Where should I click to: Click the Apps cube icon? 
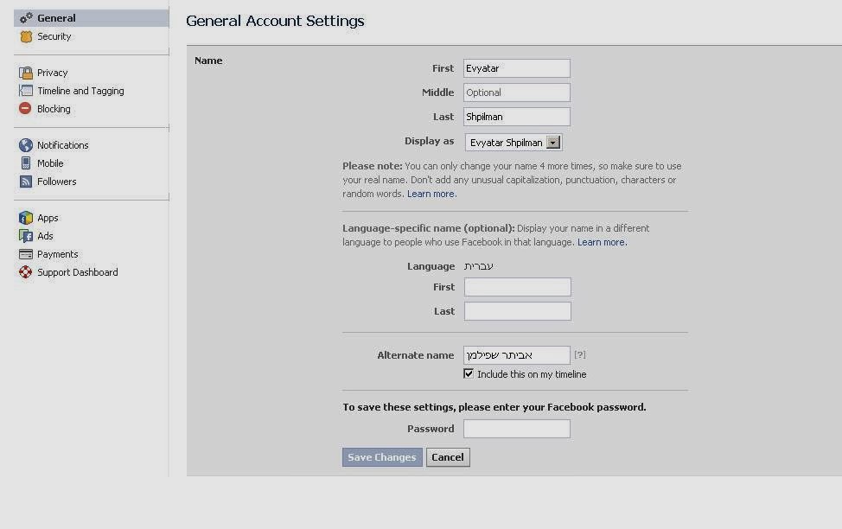[26, 218]
